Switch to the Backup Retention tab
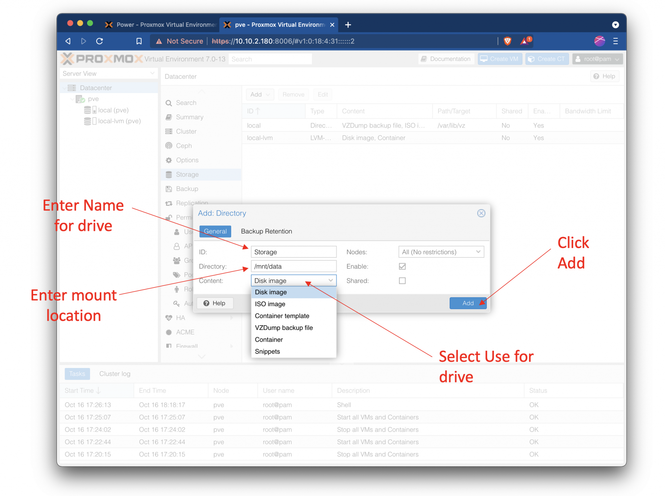The height and width of the screenshot is (496, 665). (266, 231)
